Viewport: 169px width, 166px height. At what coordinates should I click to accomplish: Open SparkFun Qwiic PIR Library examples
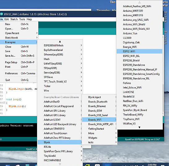[60, 151]
